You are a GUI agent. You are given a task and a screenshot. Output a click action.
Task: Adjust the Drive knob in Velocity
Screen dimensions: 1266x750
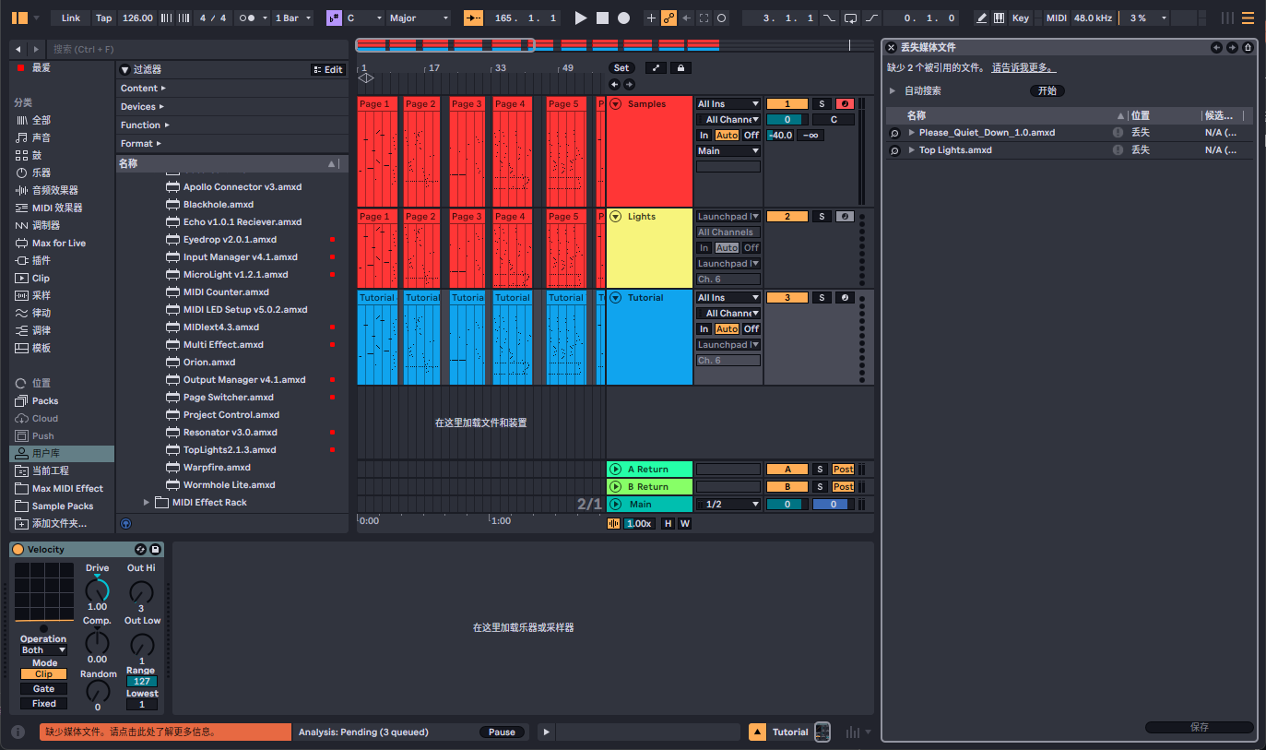tap(97, 590)
